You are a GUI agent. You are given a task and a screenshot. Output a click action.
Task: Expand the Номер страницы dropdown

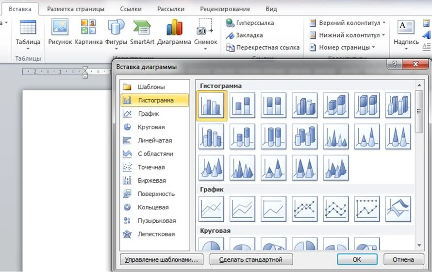[x=342, y=48]
